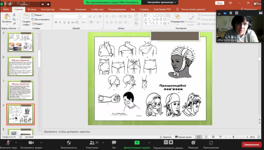Select slide 6 thumbnail ПМД при пораненнях
This screenshot has height=150, width=264.
(x=21, y=66)
